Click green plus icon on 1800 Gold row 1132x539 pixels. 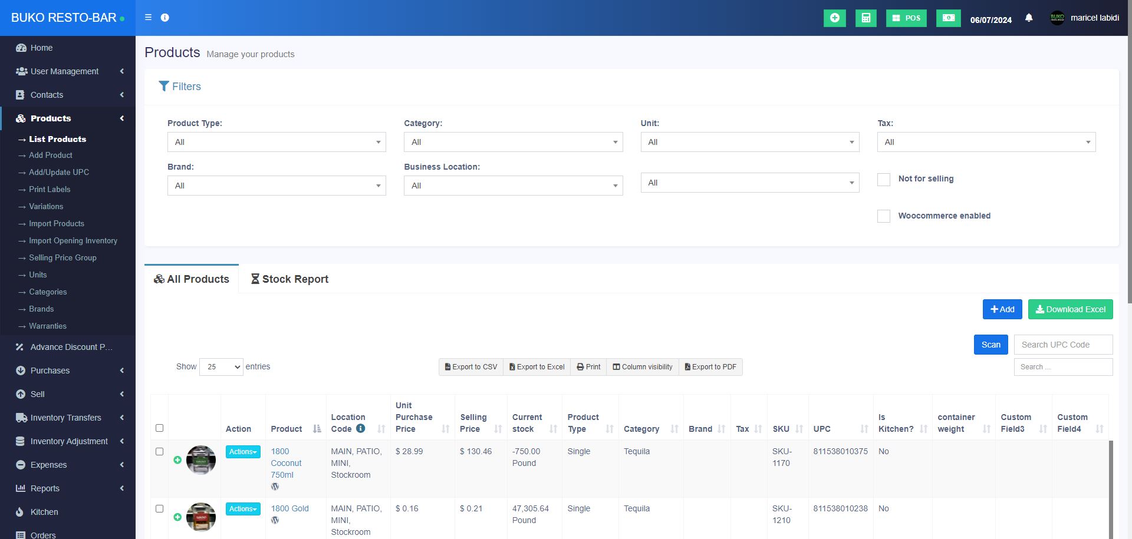pos(177,517)
